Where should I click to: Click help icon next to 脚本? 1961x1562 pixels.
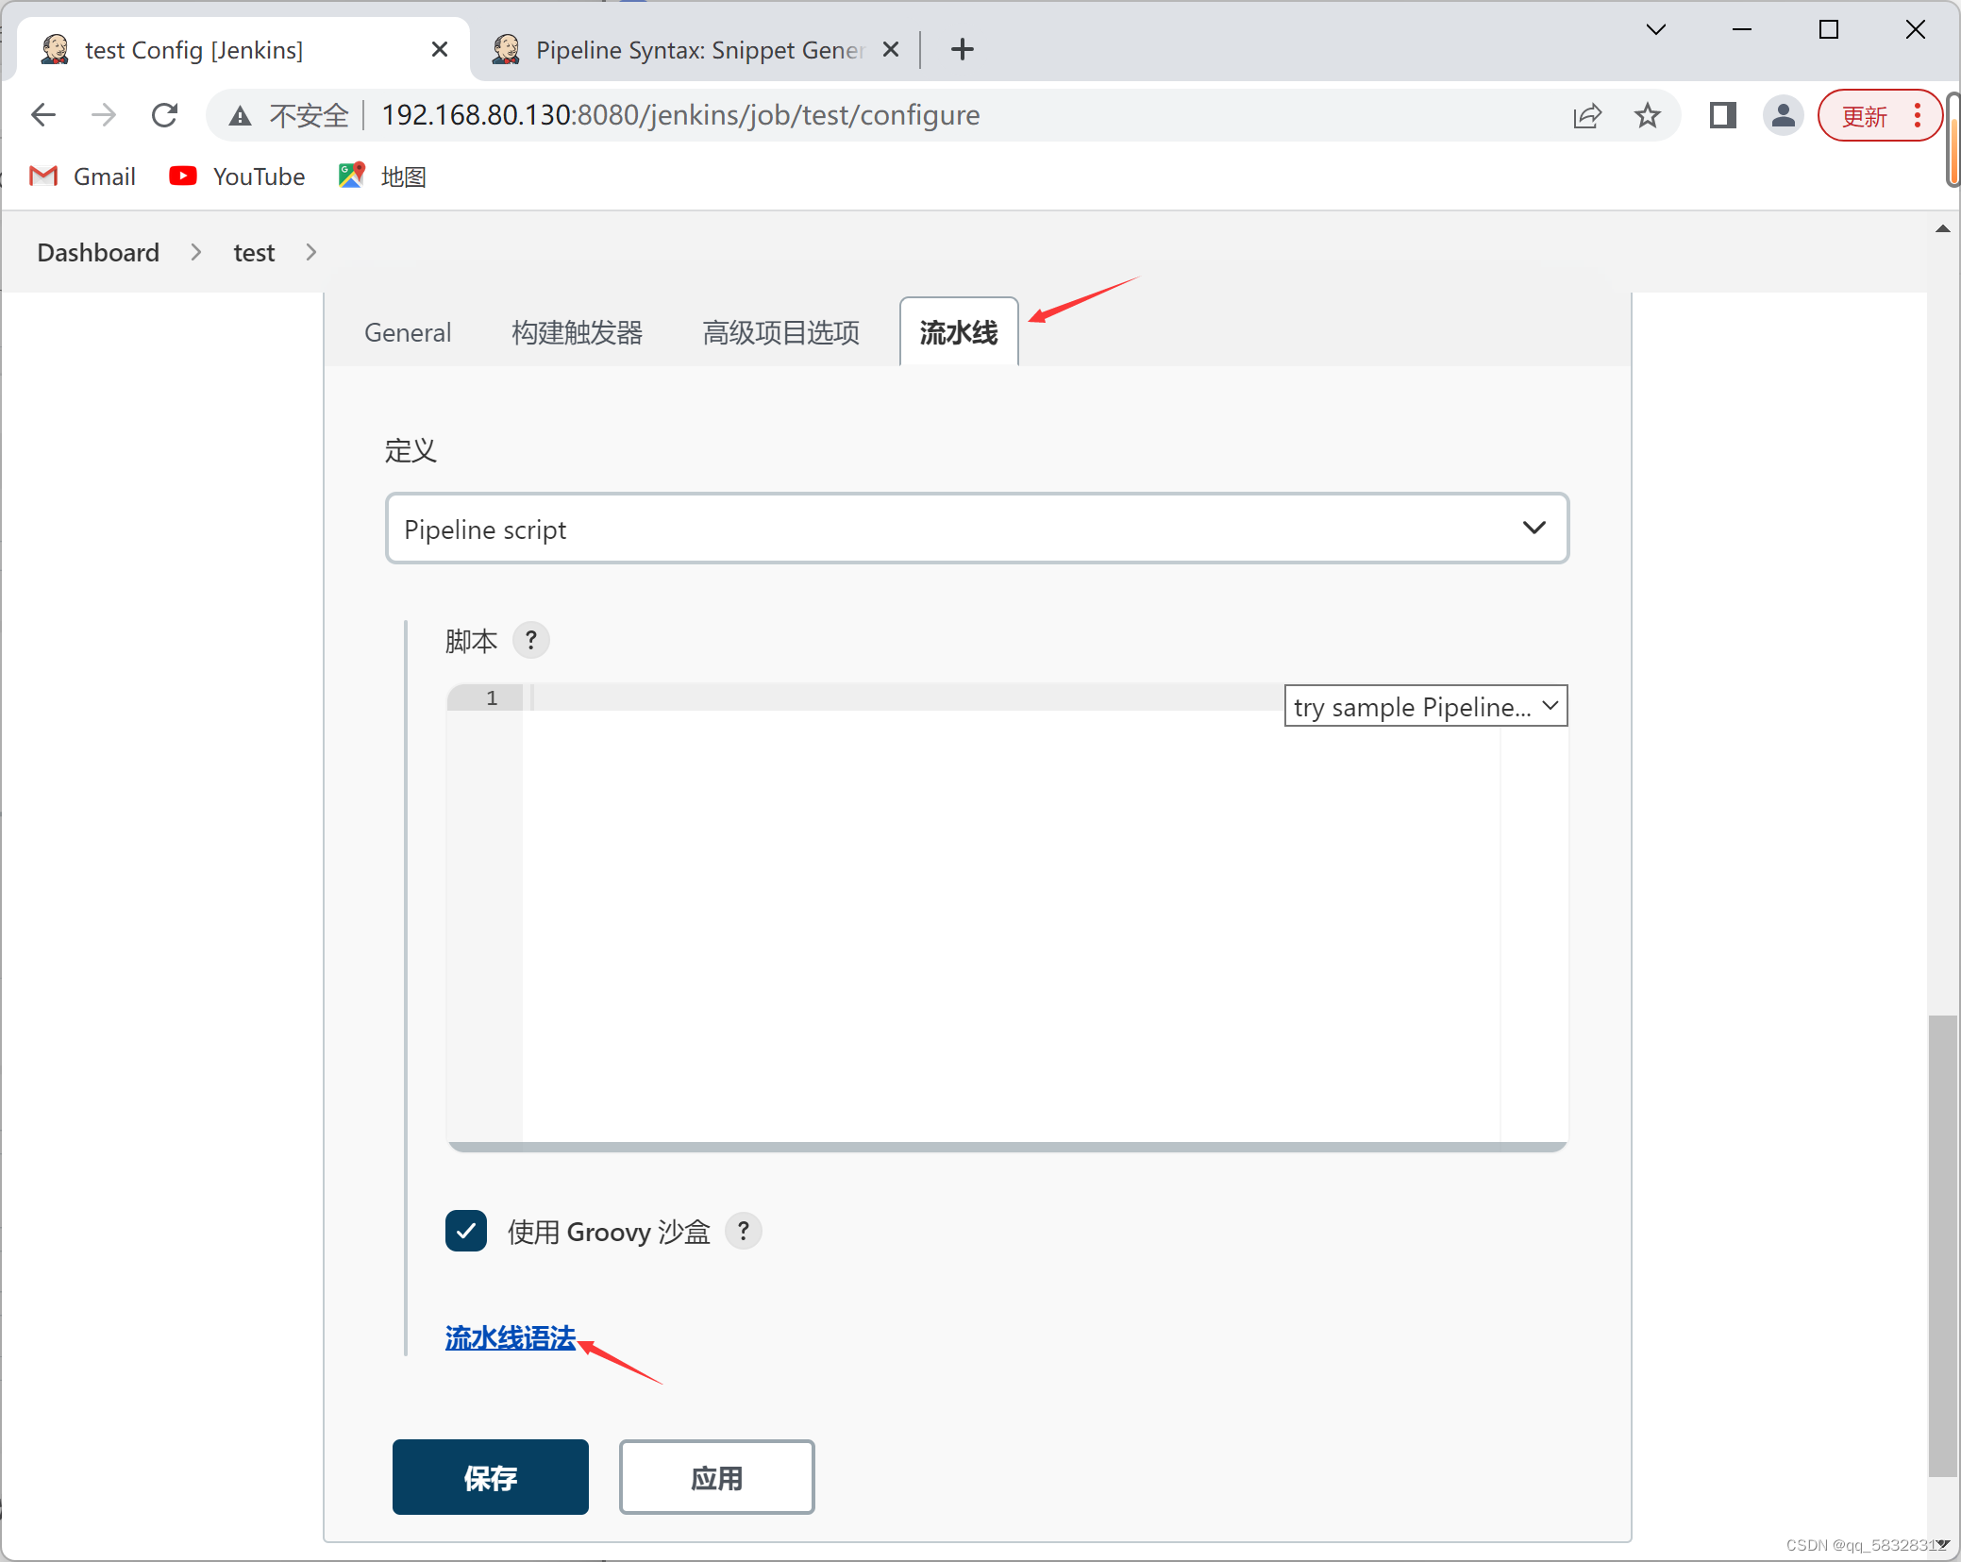click(531, 641)
